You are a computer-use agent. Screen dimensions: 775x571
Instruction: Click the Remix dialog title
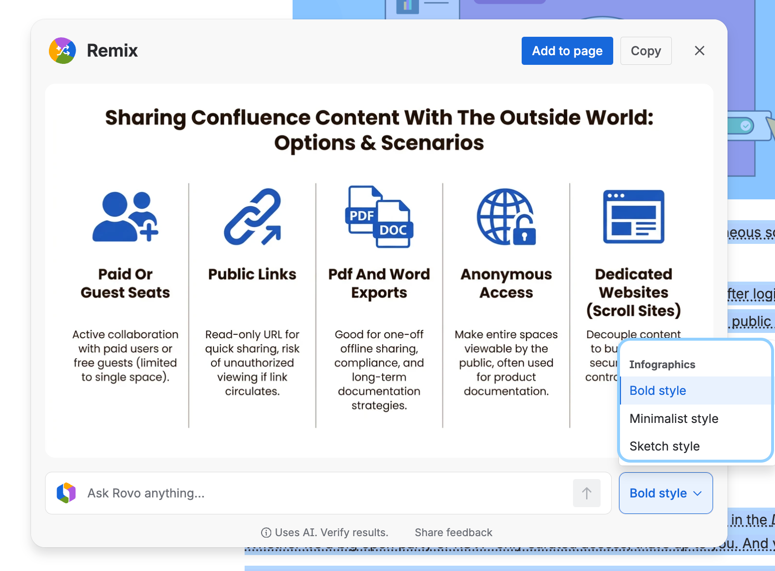pos(112,51)
